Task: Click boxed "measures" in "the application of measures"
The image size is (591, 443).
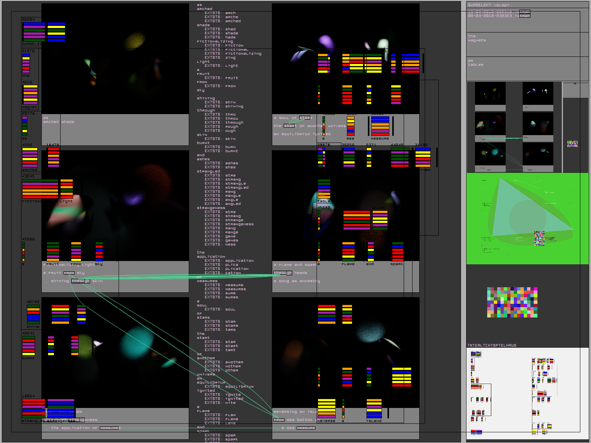Action: tap(110, 428)
